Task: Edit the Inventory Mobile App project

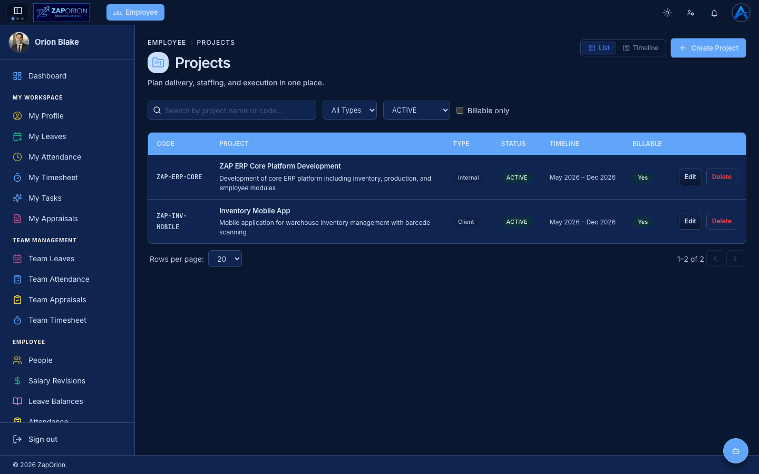Action: pyautogui.click(x=690, y=221)
